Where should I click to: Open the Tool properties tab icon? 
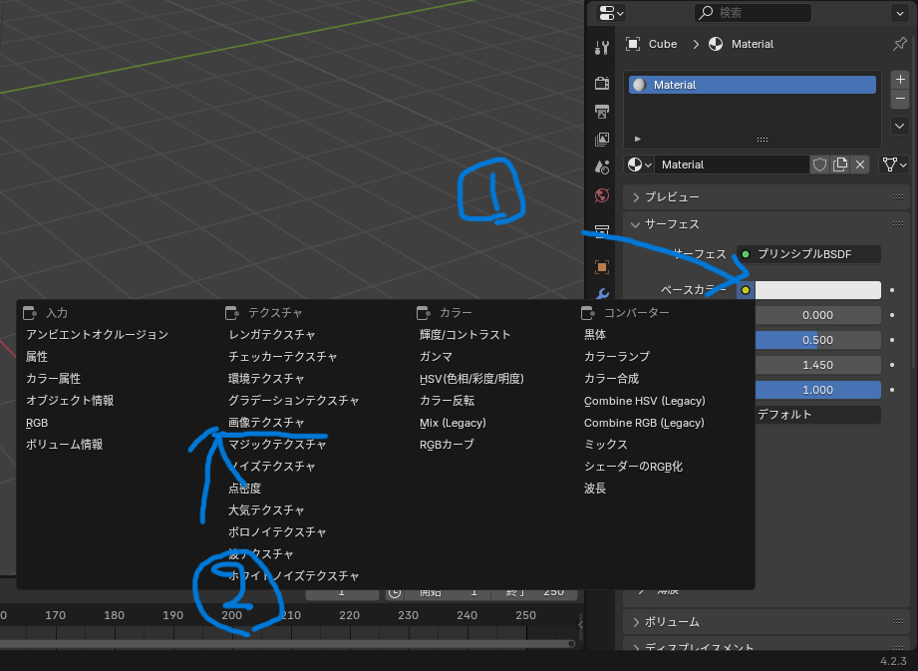tap(601, 48)
